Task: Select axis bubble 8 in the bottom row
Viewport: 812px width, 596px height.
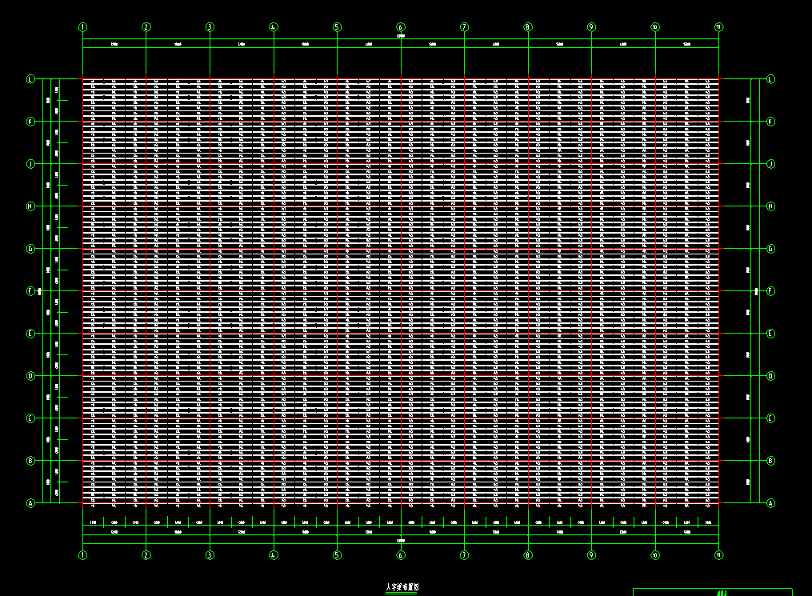Action: (x=528, y=555)
